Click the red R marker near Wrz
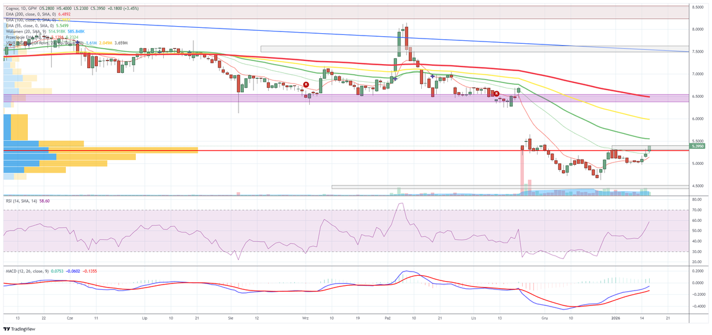 coord(306,85)
